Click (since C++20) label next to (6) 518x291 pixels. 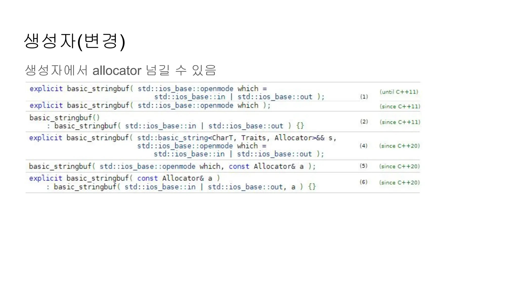(399, 182)
